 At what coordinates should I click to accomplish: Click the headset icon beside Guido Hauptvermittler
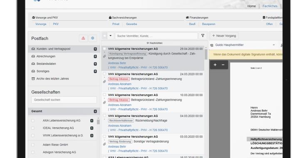[212, 45]
